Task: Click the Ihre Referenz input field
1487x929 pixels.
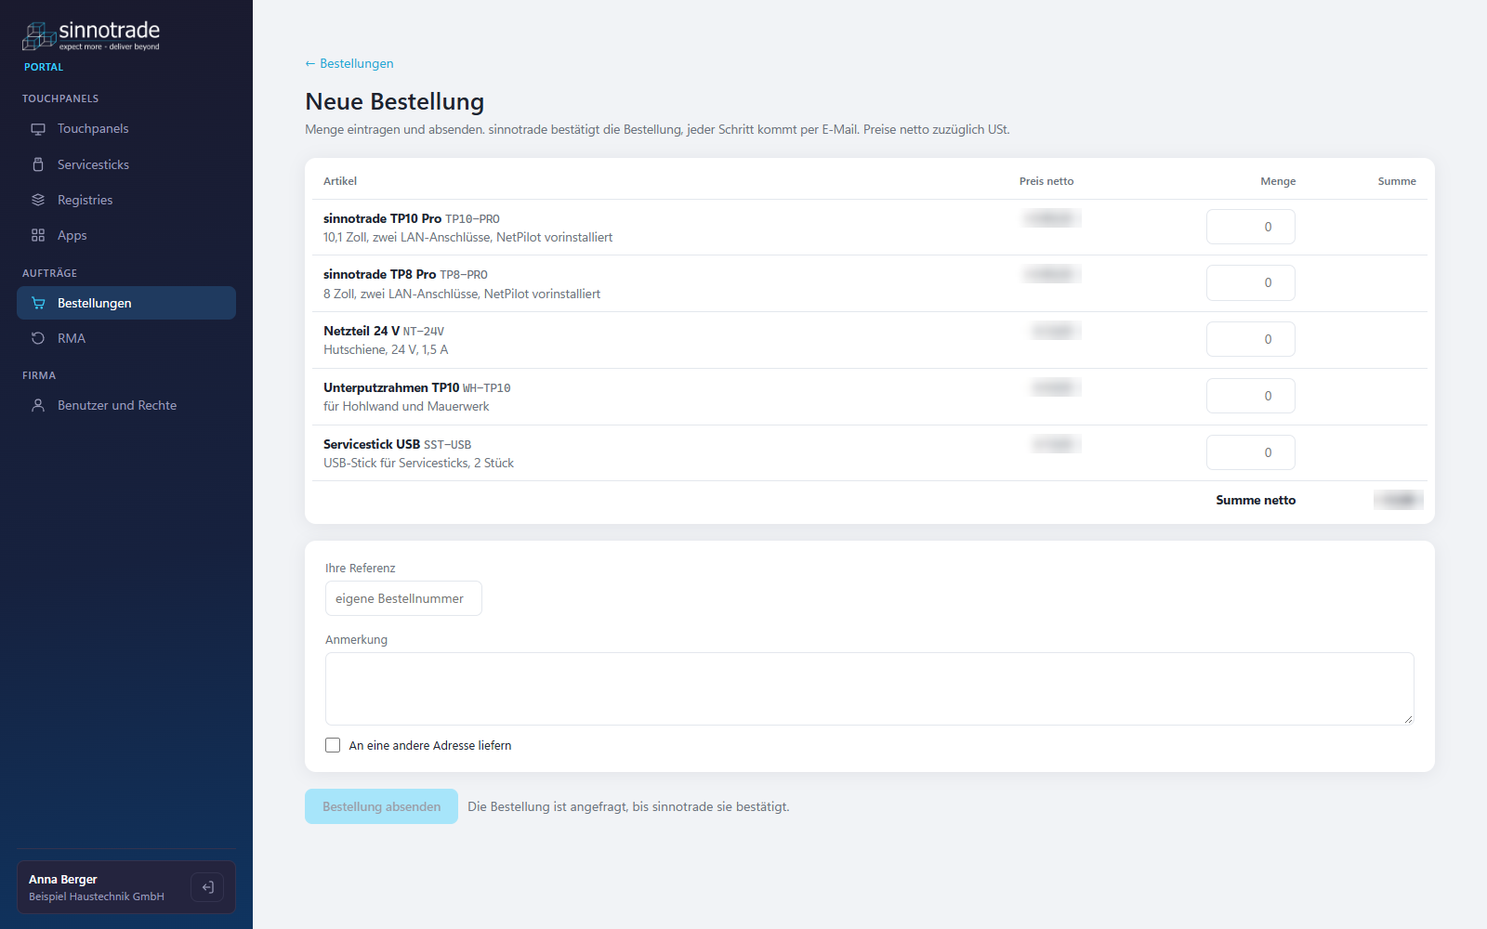Action: 403,598
